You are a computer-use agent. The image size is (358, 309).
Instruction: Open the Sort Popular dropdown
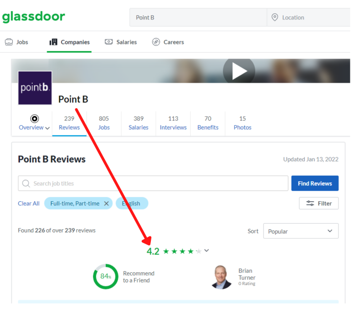pyautogui.click(x=301, y=231)
